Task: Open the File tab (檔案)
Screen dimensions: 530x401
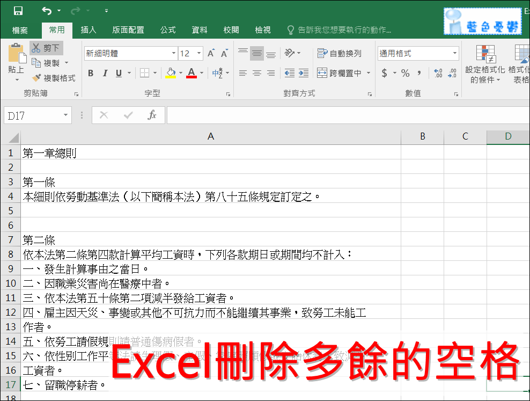Action: tap(20, 30)
